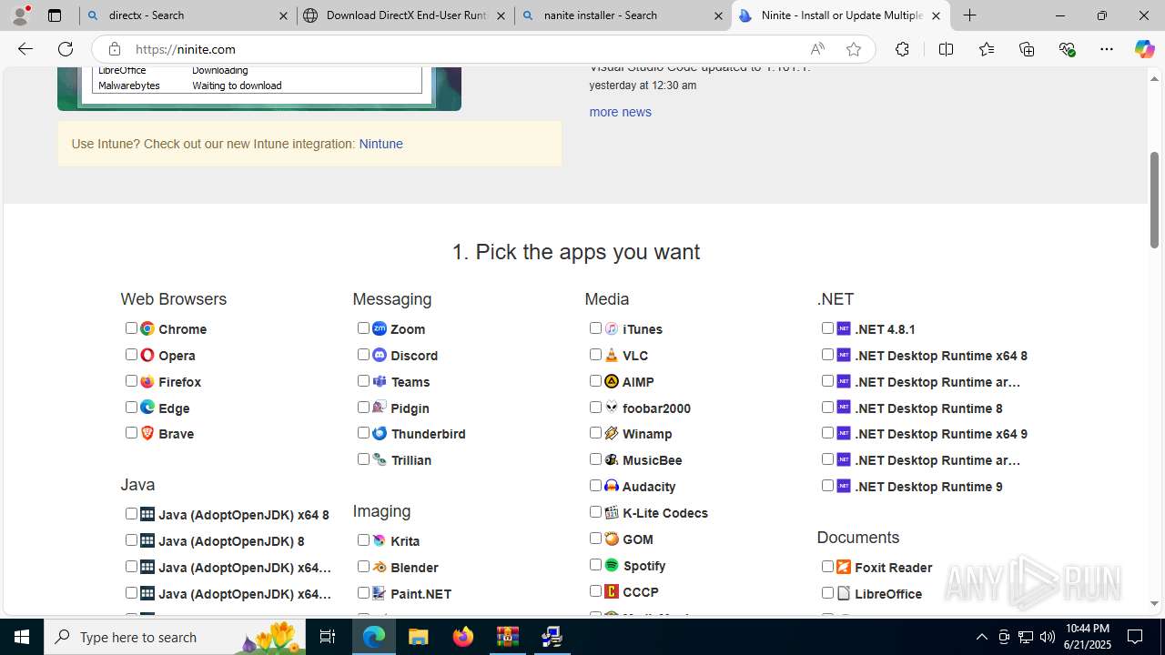The height and width of the screenshot is (655, 1165).
Task: Open the Nintune link
Action: pyautogui.click(x=380, y=144)
